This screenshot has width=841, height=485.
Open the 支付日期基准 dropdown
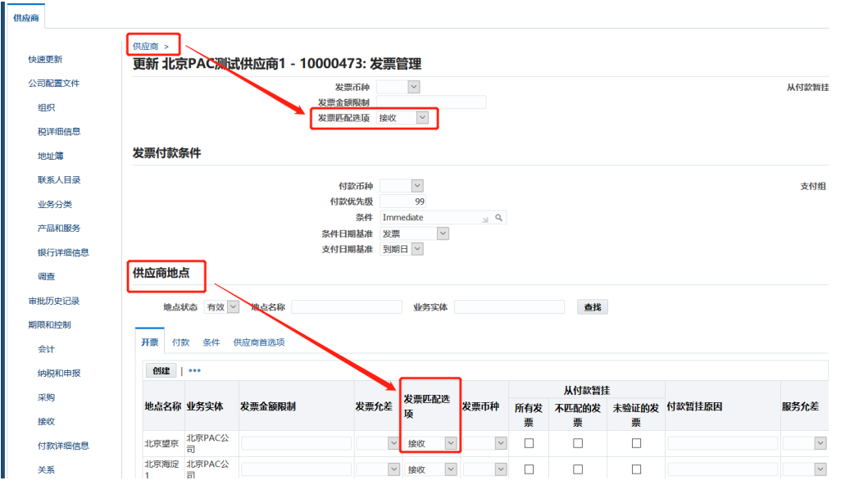(x=402, y=249)
